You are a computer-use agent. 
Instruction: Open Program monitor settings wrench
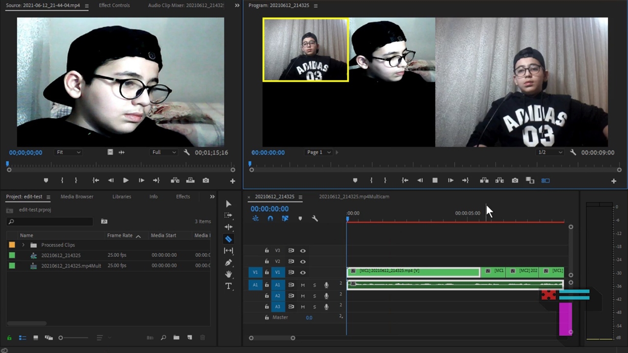click(x=573, y=152)
